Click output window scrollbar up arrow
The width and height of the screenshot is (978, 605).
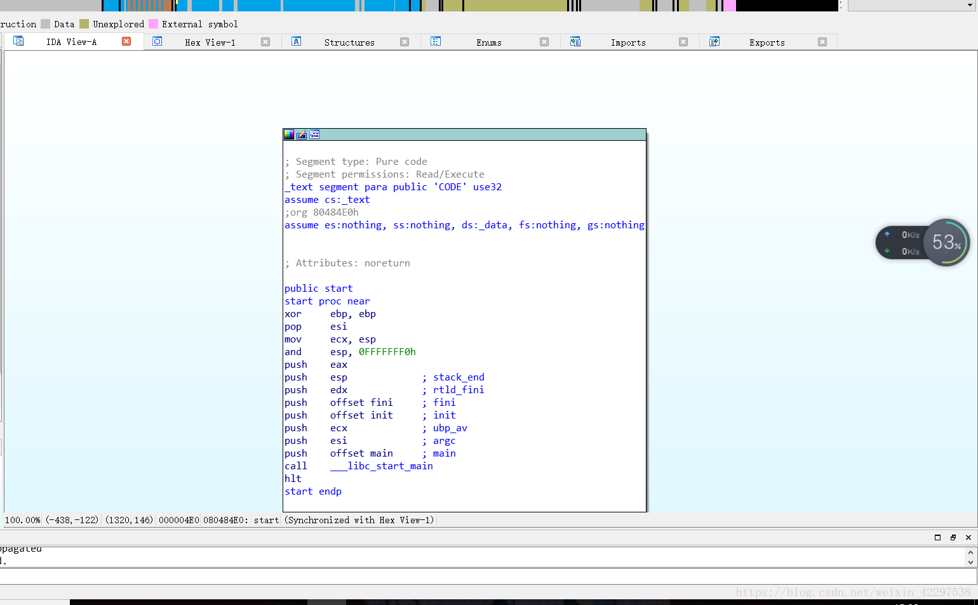[970, 552]
